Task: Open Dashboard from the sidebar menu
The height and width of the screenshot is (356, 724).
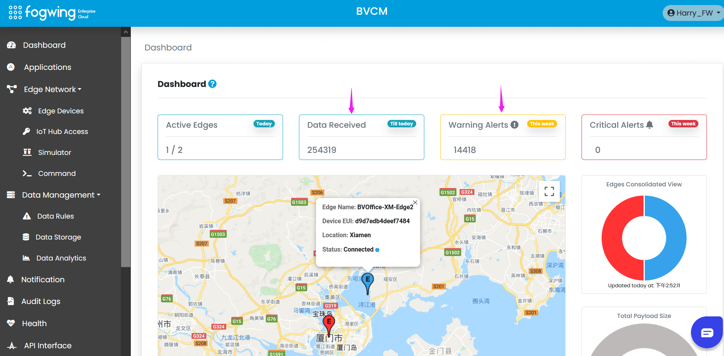Action: [x=44, y=45]
